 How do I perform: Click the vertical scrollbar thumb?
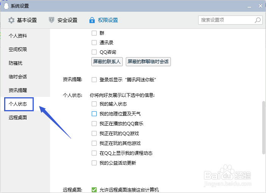click(x=264, y=128)
